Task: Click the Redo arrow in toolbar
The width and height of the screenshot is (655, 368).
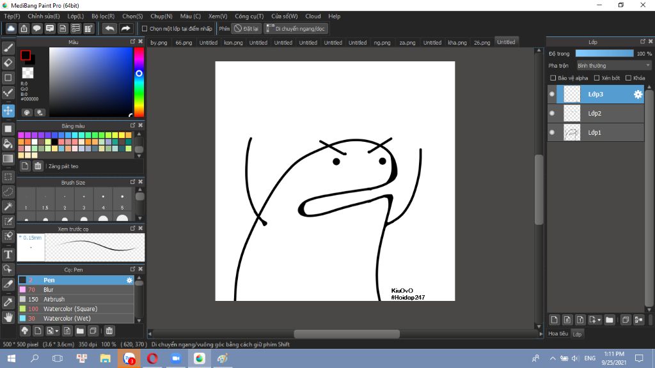Action: pos(126,29)
